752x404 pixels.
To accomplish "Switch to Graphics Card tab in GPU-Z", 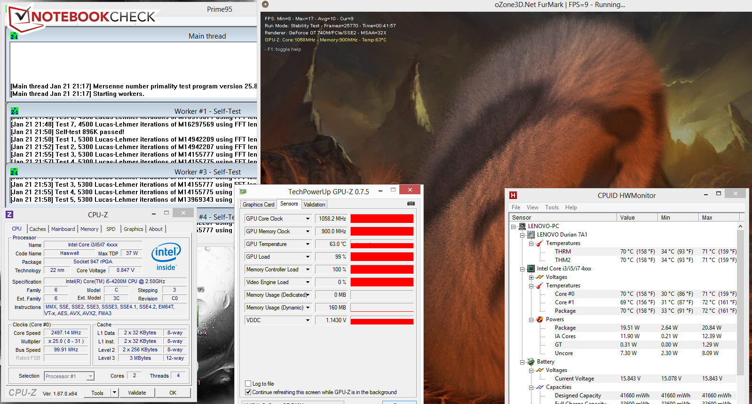I will [258, 205].
